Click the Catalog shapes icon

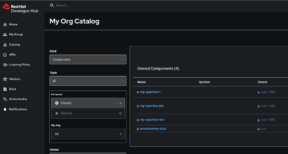5,45
